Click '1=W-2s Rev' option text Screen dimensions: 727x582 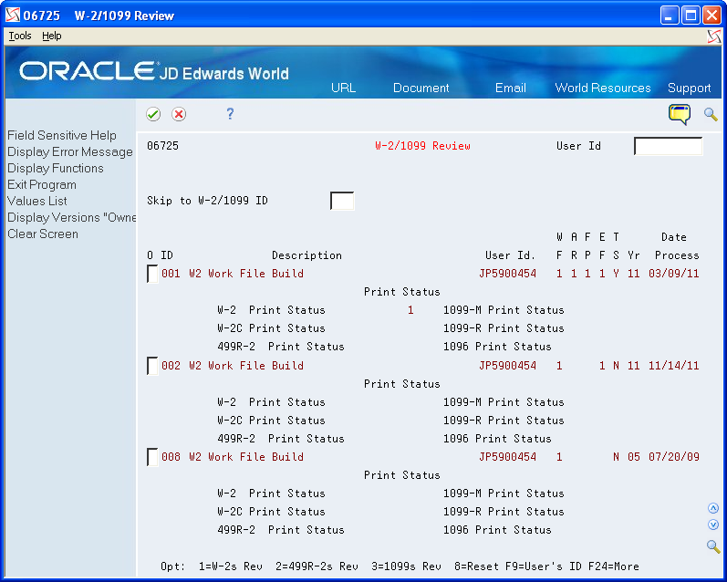231,566
